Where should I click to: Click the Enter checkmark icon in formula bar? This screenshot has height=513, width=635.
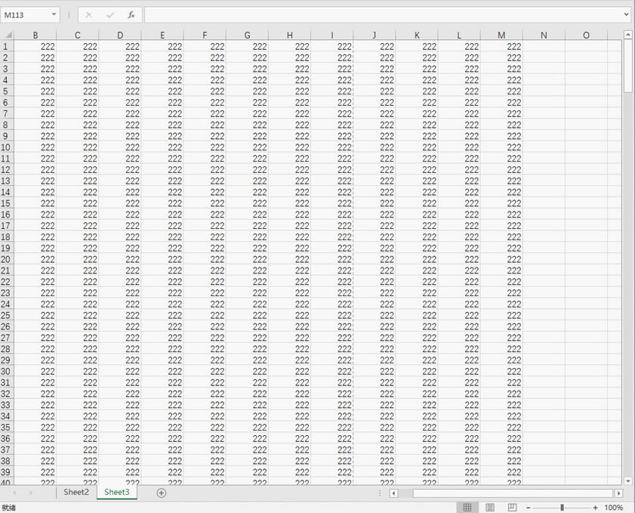pyautogui.click(x=110, y=15)
